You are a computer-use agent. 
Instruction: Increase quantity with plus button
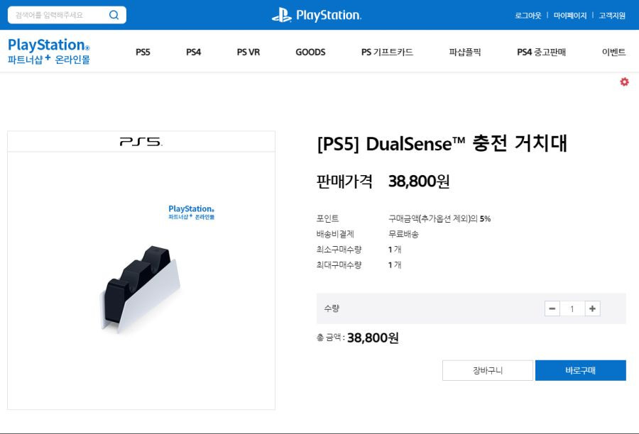click(592, 308)
